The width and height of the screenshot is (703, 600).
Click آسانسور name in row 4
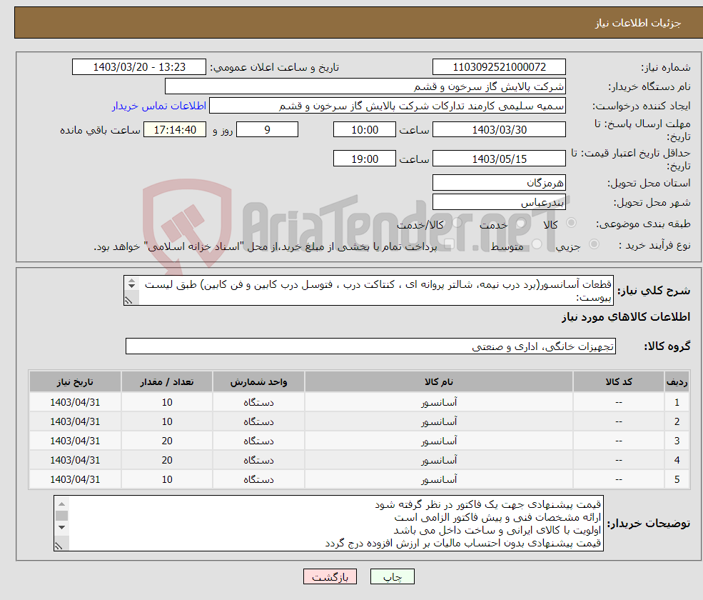tap(439, 461)
